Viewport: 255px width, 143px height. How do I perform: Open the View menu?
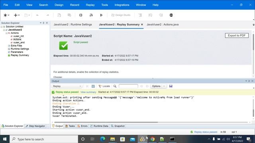click(29, 5)
